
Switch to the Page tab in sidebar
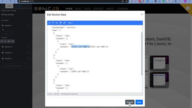coord(9,6)
